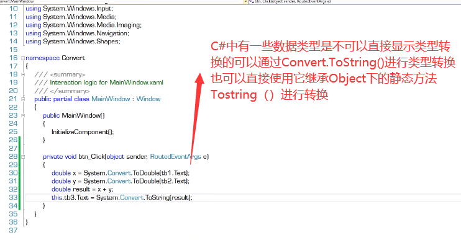The width and height of the screenshot is (461, 240).
Task: Click the 'Convert' class reference on line 33
Action: pos(132,197)
